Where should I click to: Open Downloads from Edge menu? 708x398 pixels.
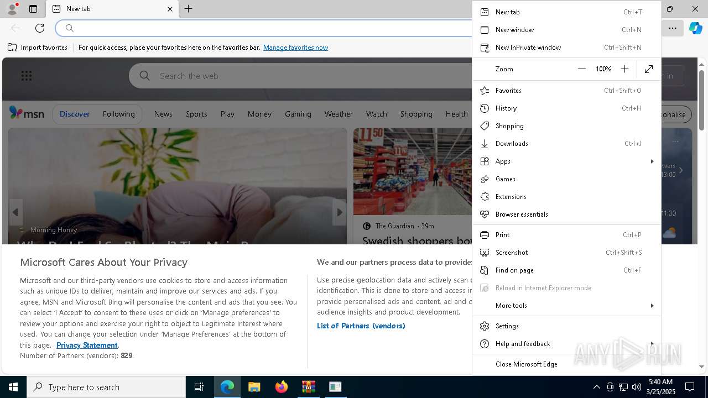pos(566,144)
